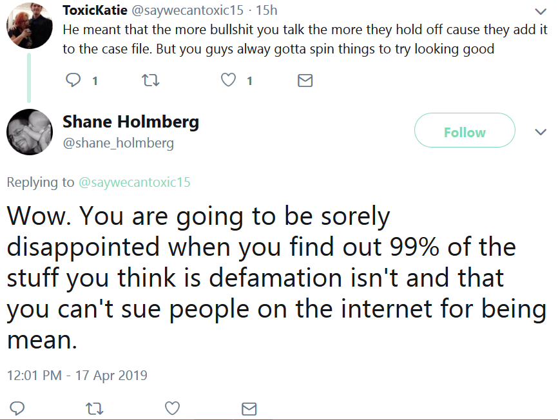The height and width of the screenshot is (420, 558).
Task: Click the Shane Holmberg display name
Action: pos(131,122)
